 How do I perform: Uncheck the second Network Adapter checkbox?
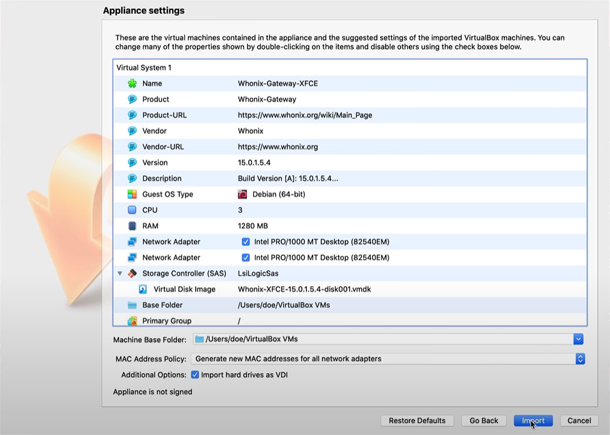[x=246, y=257]
